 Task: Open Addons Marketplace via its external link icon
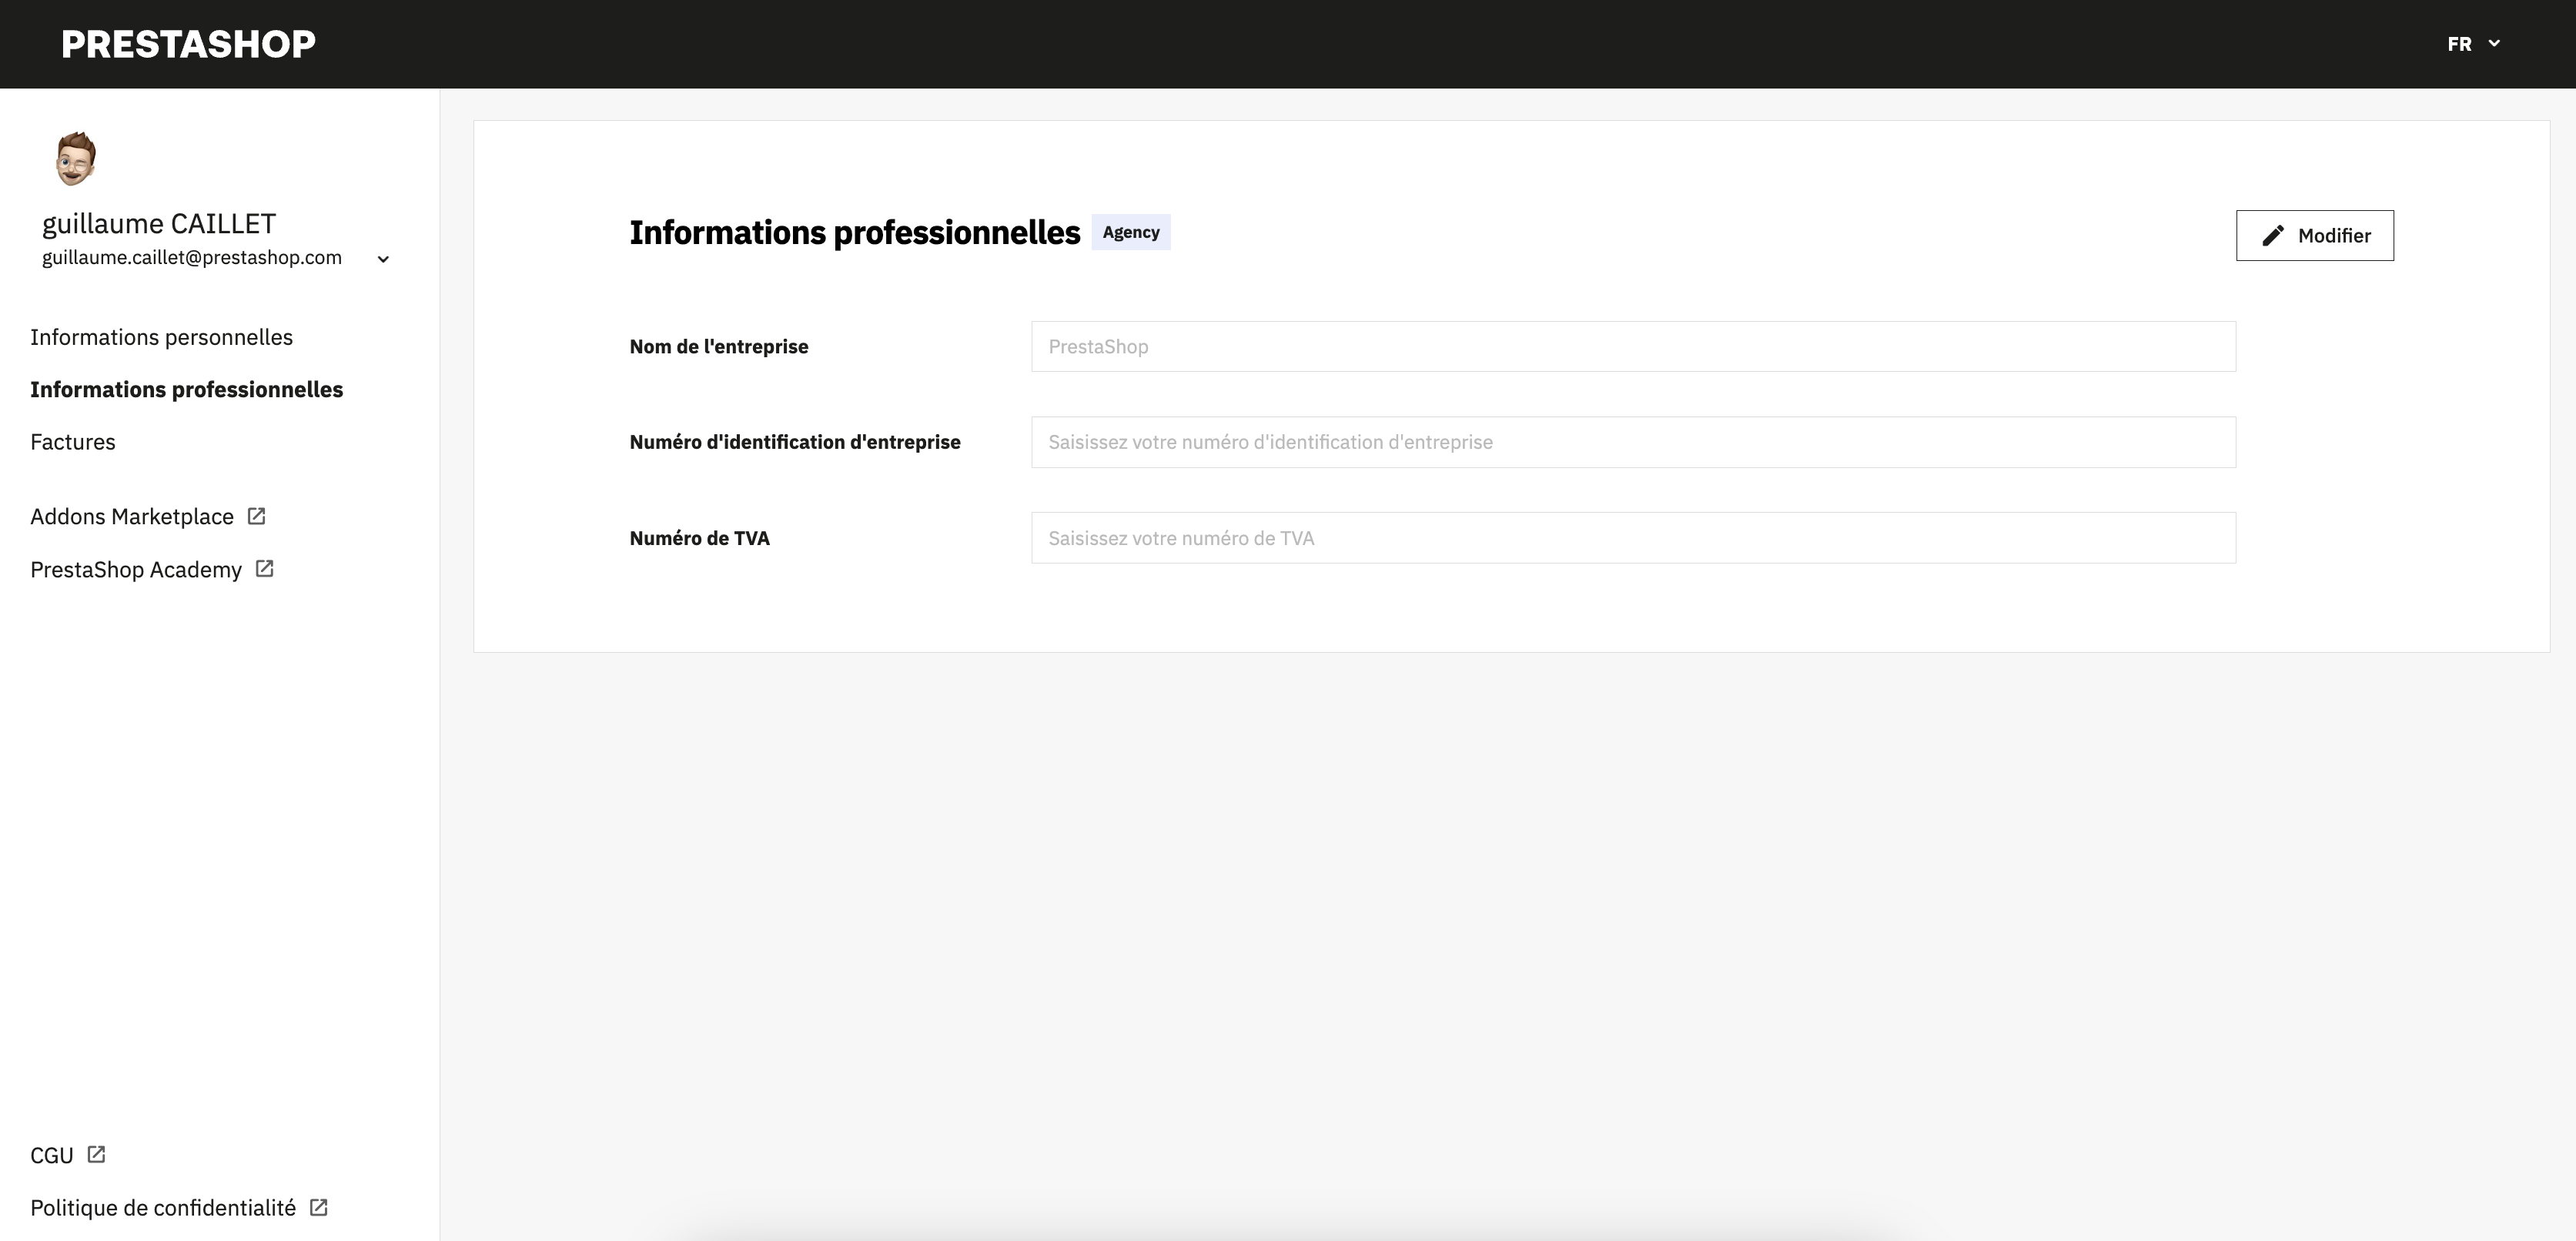point(256,516)
